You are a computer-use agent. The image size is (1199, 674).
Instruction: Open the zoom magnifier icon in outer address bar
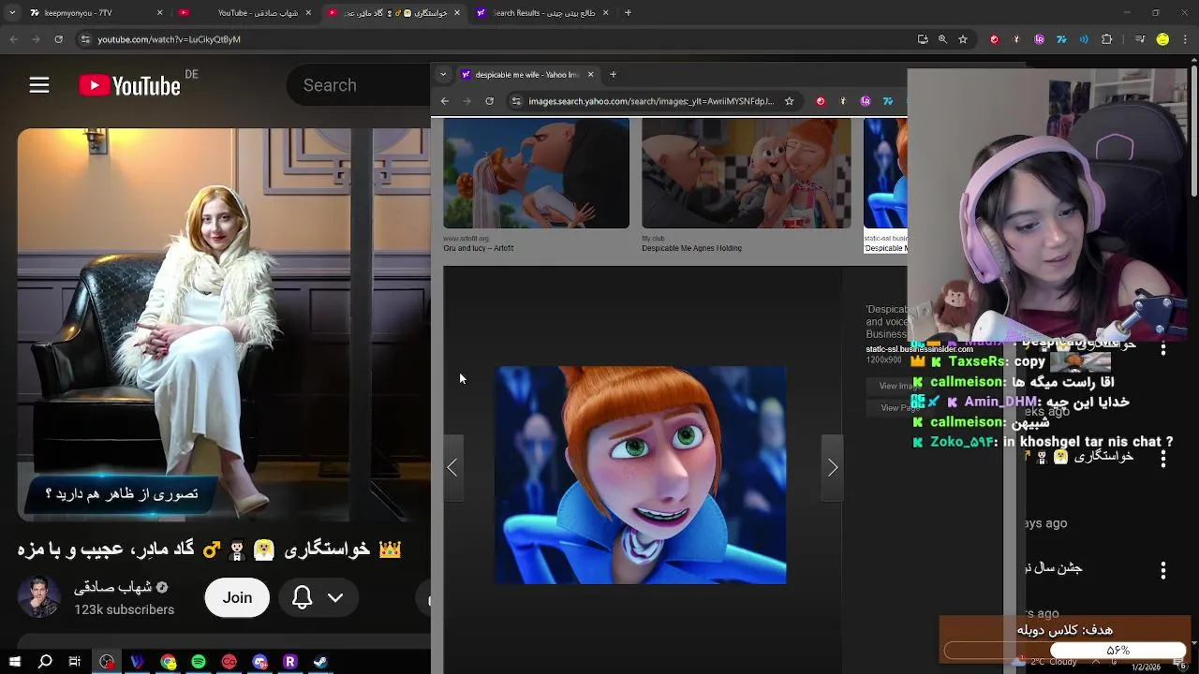[942, 39]
